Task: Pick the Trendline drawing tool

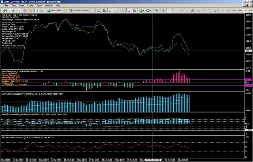Action: tap(187, 10)
